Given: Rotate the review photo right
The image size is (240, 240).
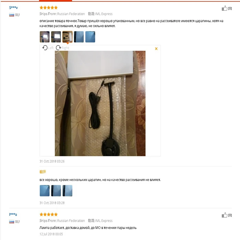Looking at the screenshot, I should (x=62, y=48).
